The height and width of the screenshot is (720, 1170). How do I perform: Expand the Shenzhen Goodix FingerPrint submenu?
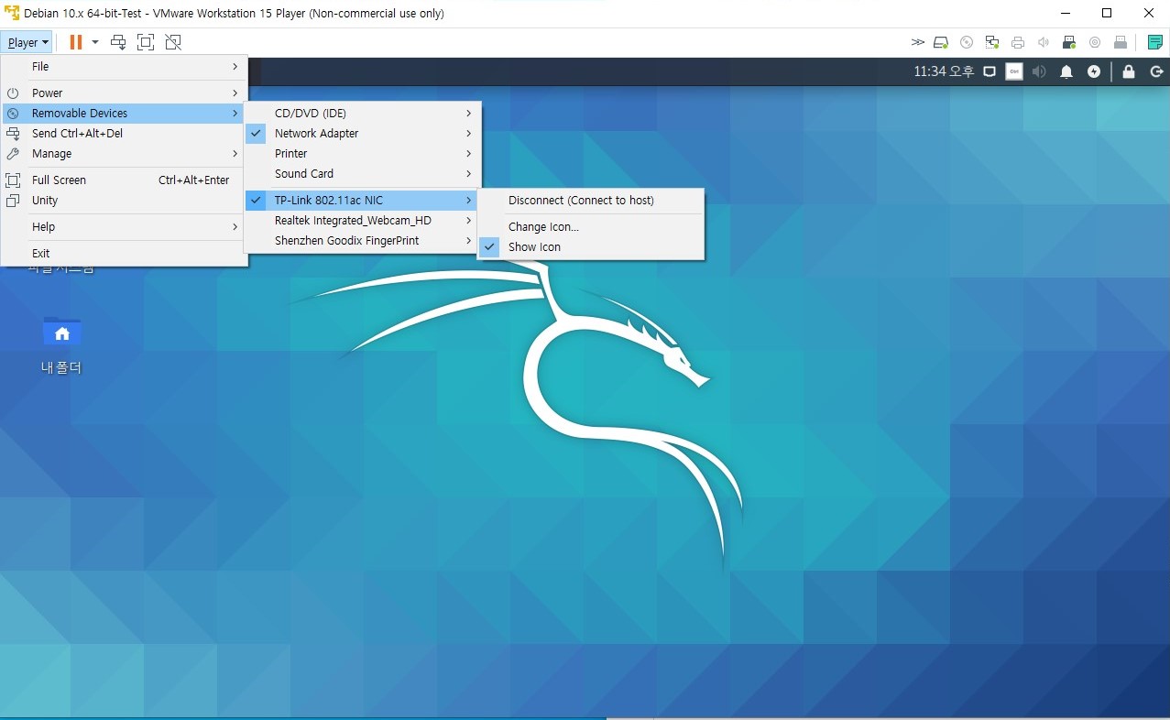pos(362,241)
